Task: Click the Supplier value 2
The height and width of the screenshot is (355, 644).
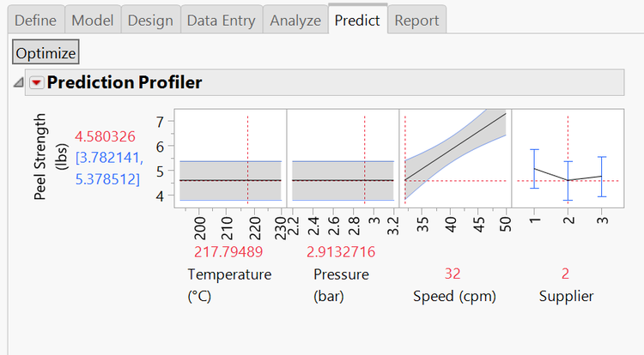Action: click(x=566, y=274)
